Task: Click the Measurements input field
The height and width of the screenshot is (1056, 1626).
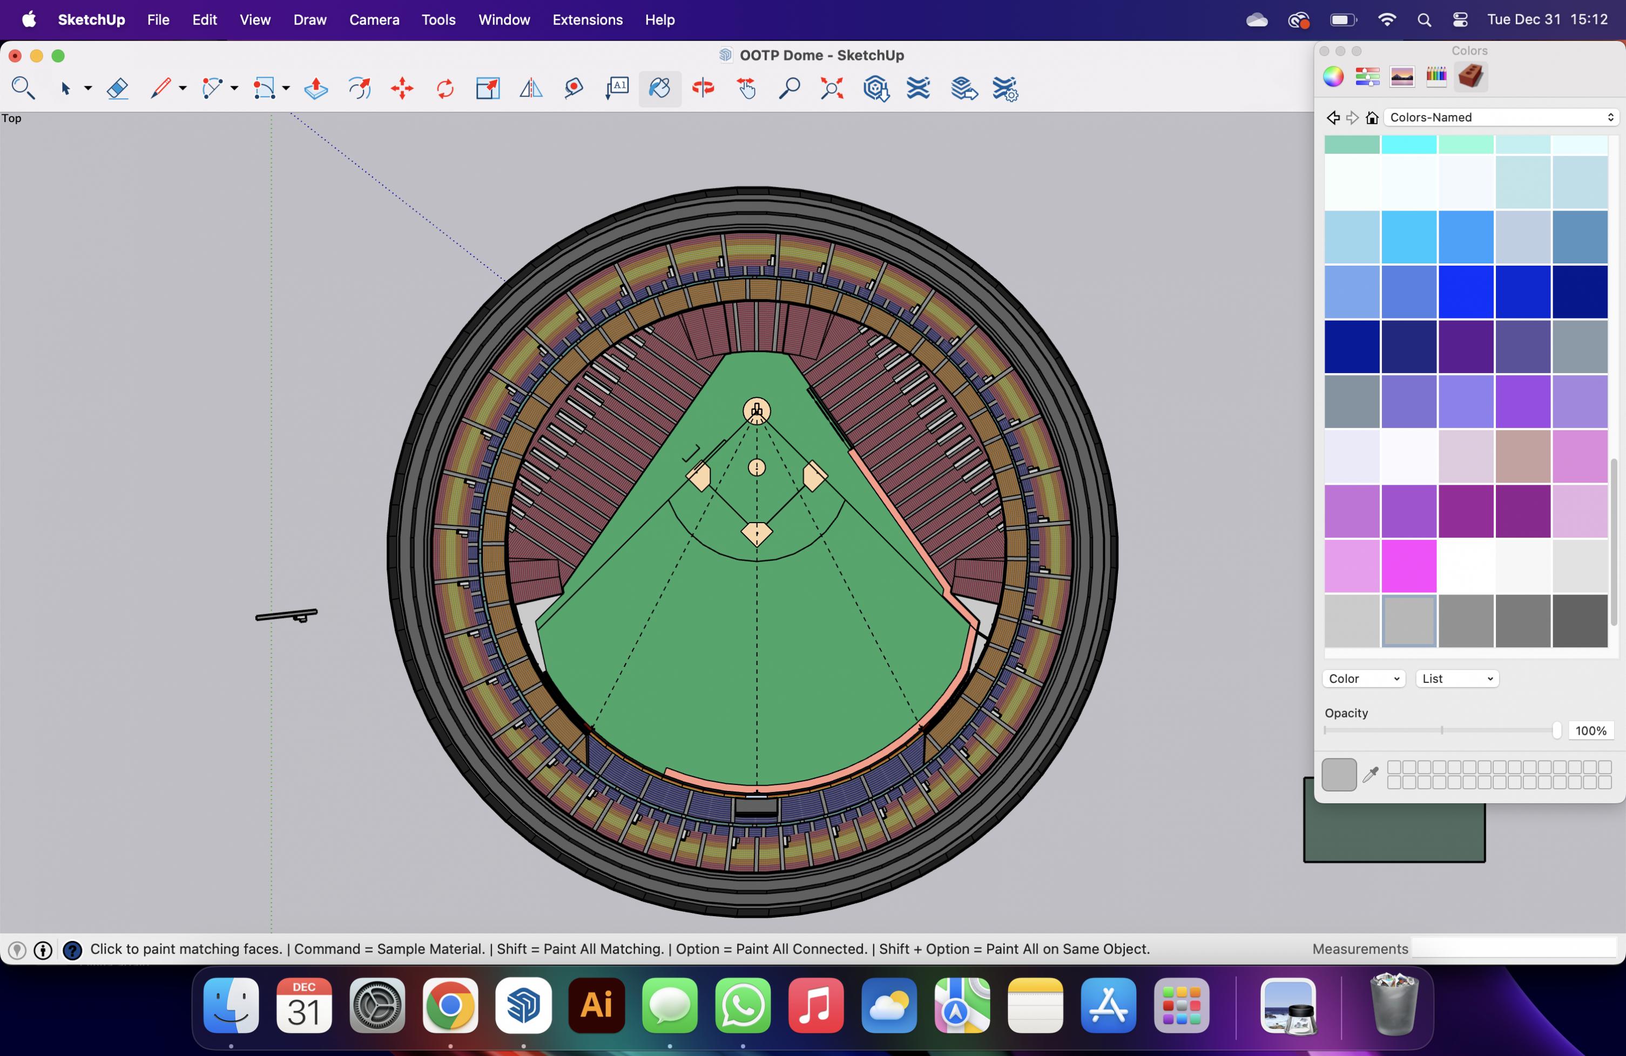Action: tap(1513, 948)
